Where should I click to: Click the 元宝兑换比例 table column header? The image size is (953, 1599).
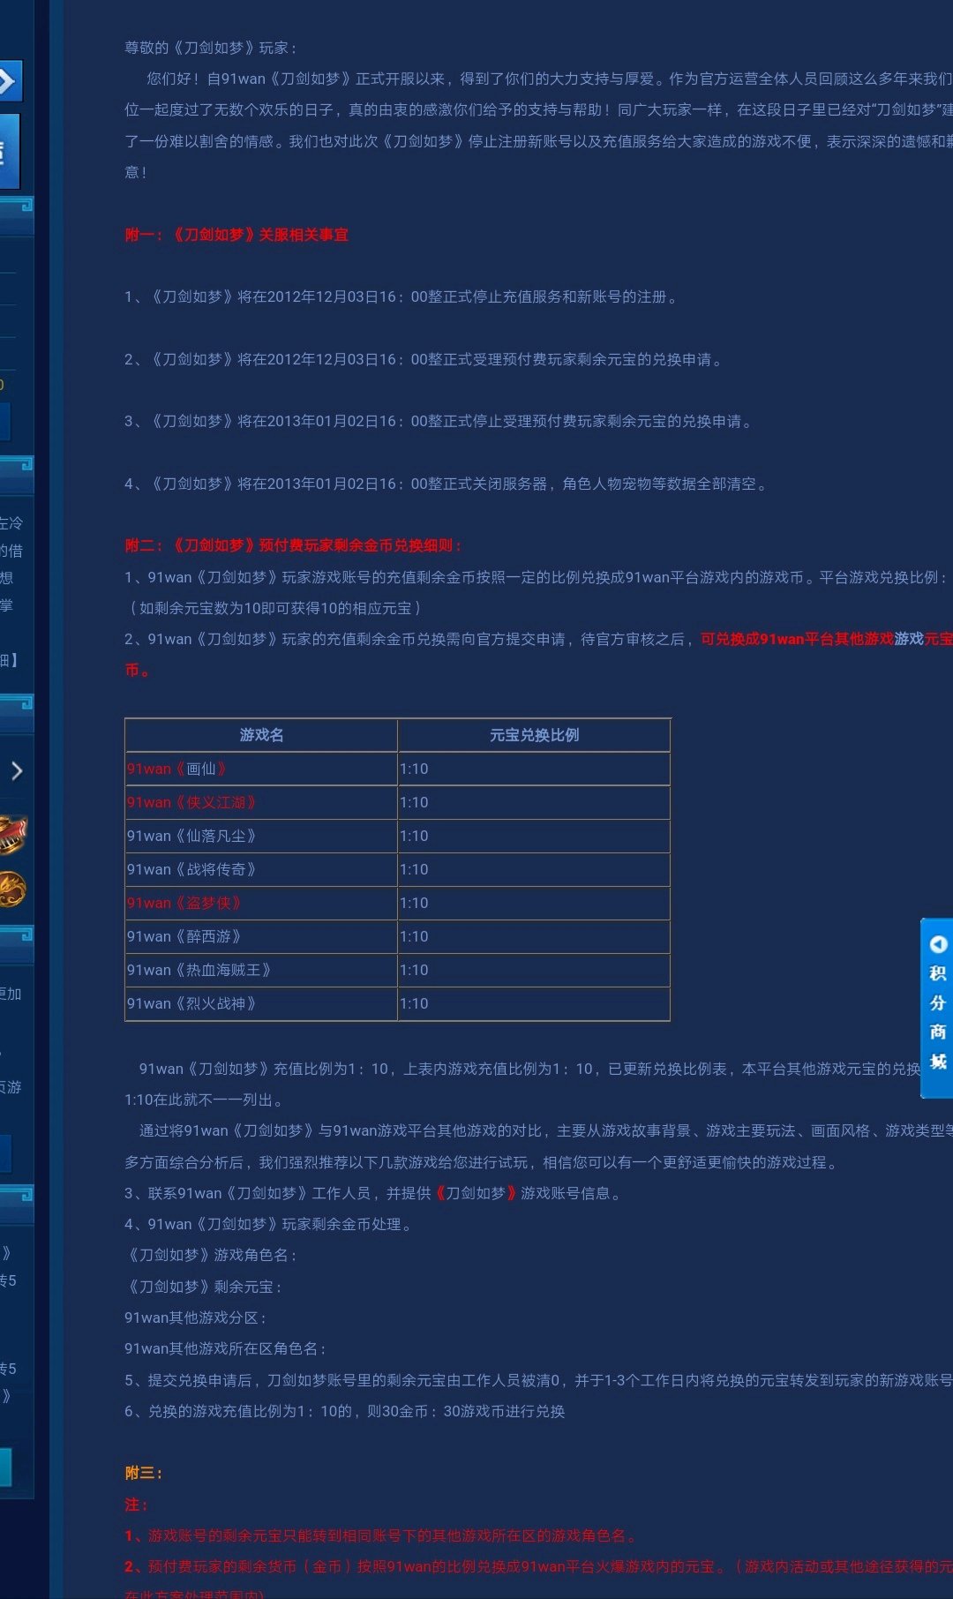pyautogui.click(x=534, y=735)
